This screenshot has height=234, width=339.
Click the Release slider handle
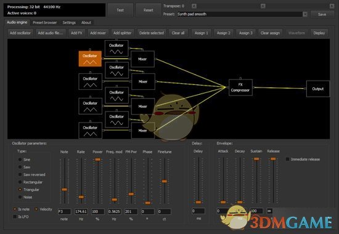click(x=273, y=159)
